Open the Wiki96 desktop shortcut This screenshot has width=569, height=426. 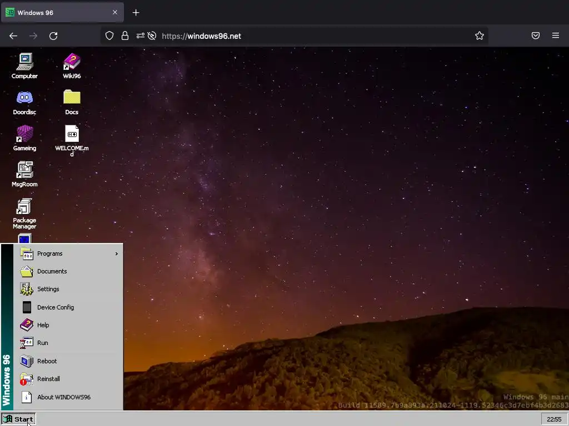pos(72,66)
